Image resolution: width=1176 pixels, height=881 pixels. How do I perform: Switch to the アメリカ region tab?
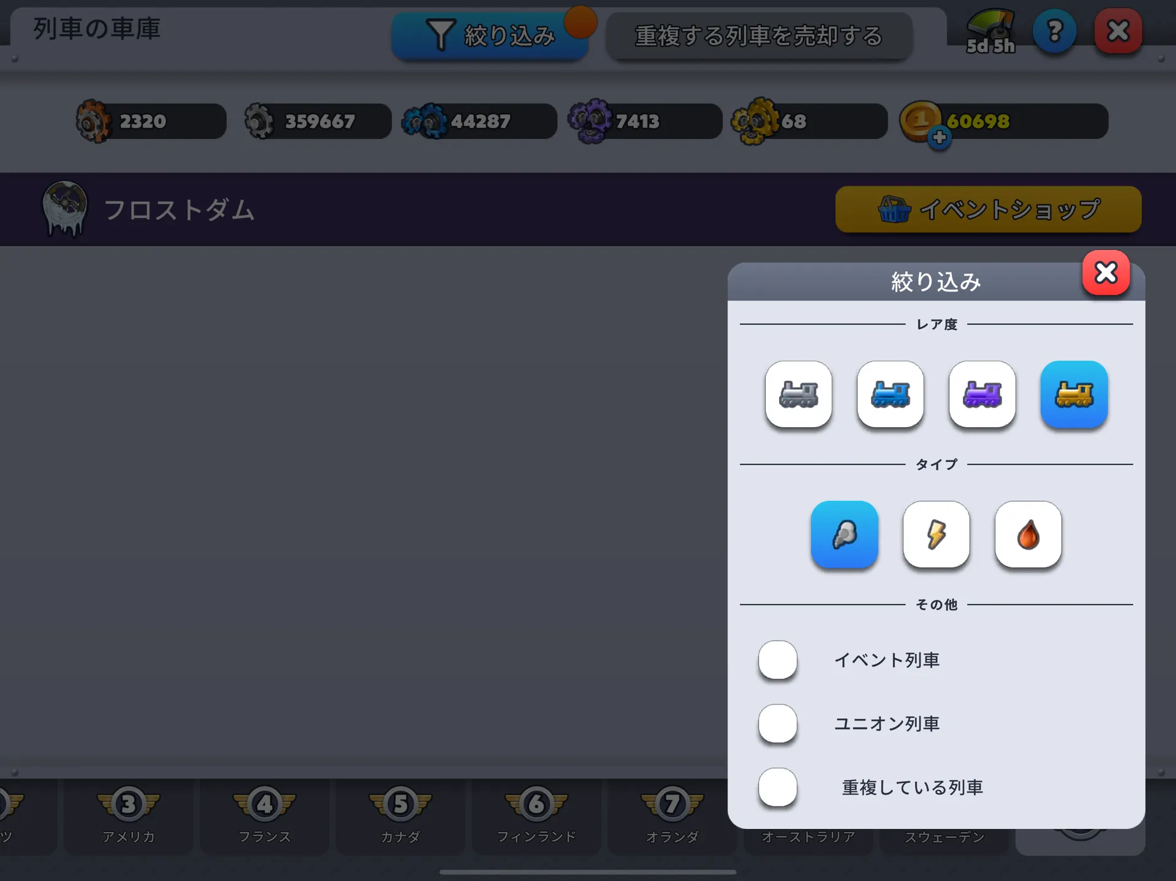pyautogui.click(x=129, y=816)
